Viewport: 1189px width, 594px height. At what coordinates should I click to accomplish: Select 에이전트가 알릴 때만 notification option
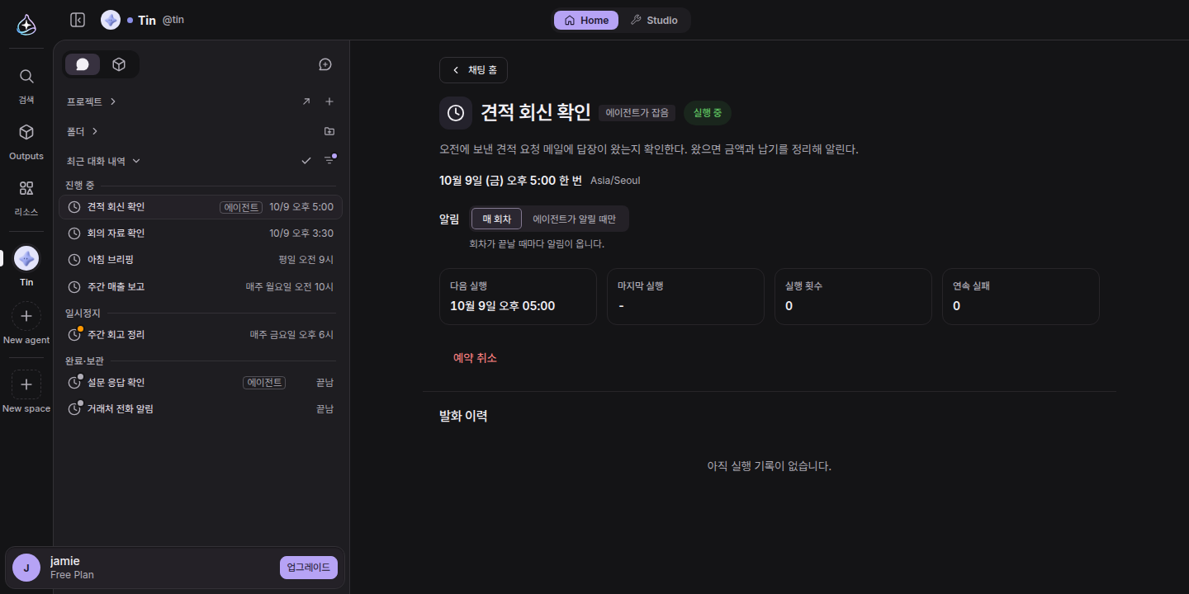pyautogui.click(x=575, y=219)
